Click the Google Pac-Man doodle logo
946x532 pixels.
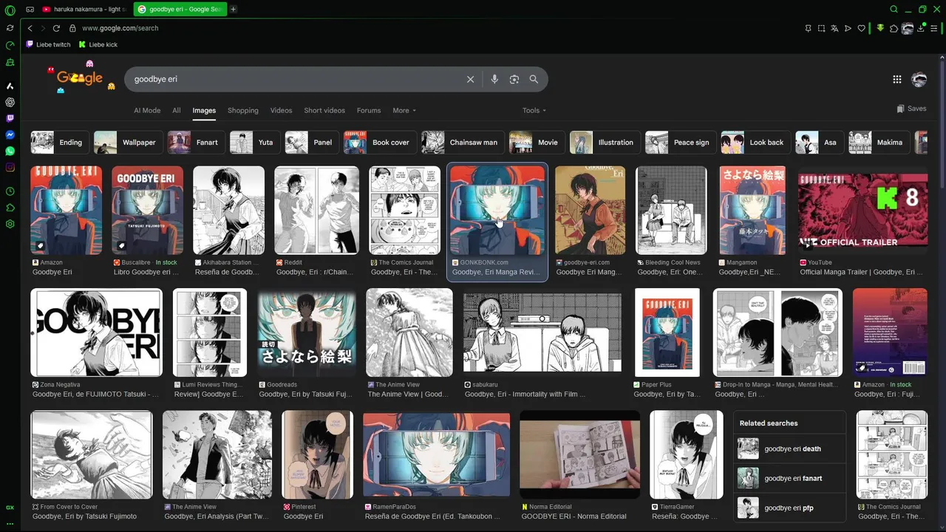(x=80, y=78)
